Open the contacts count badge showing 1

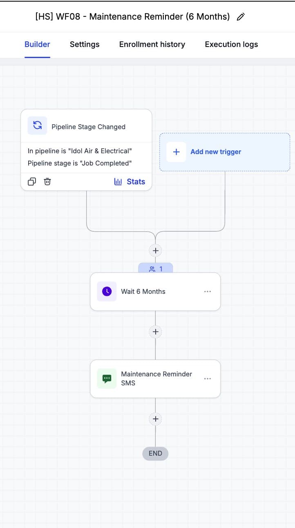pos(155,268)
